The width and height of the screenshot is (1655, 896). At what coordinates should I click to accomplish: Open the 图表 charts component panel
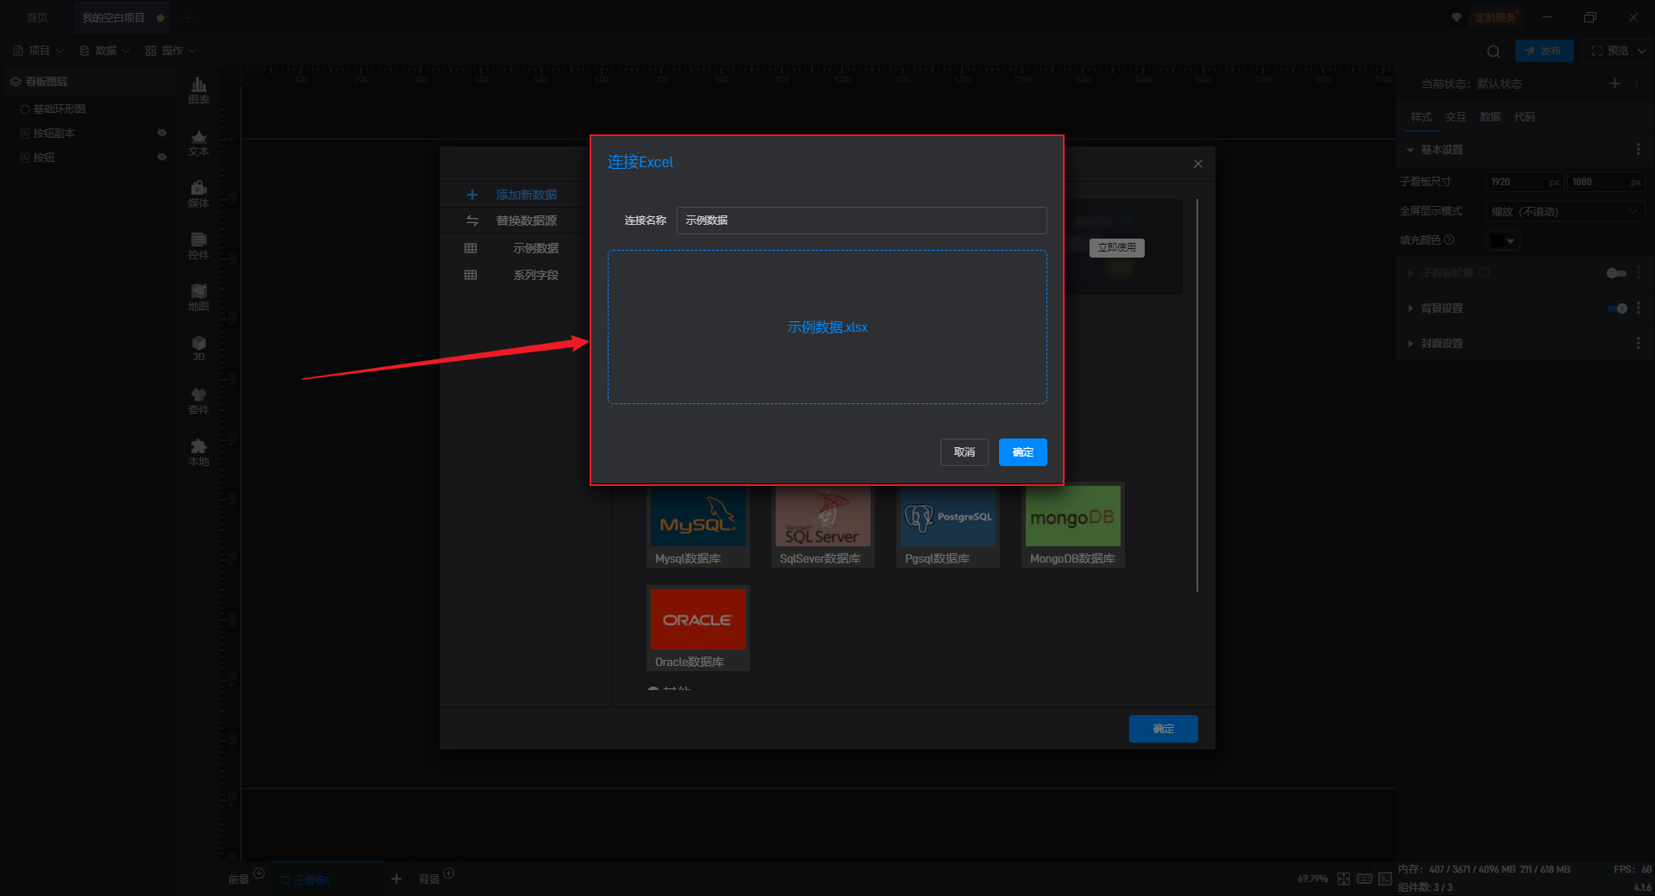[x=198, y=90]
